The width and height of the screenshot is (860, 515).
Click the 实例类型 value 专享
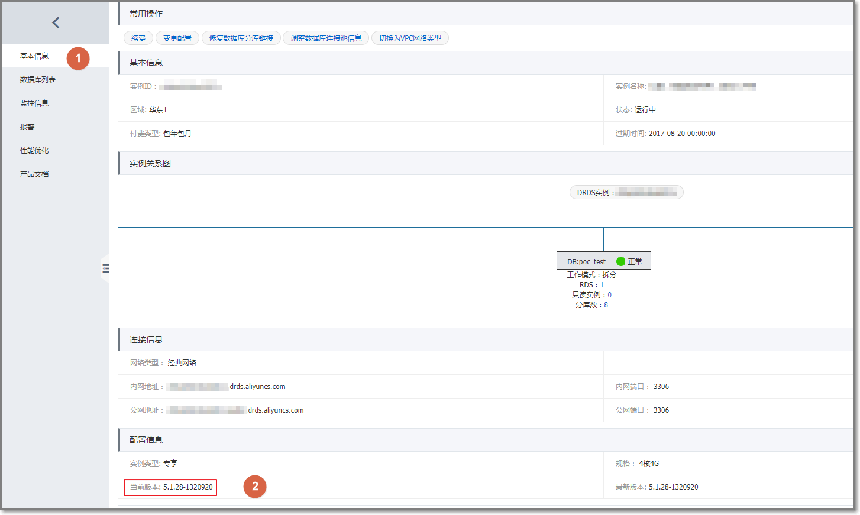[170, 464]
